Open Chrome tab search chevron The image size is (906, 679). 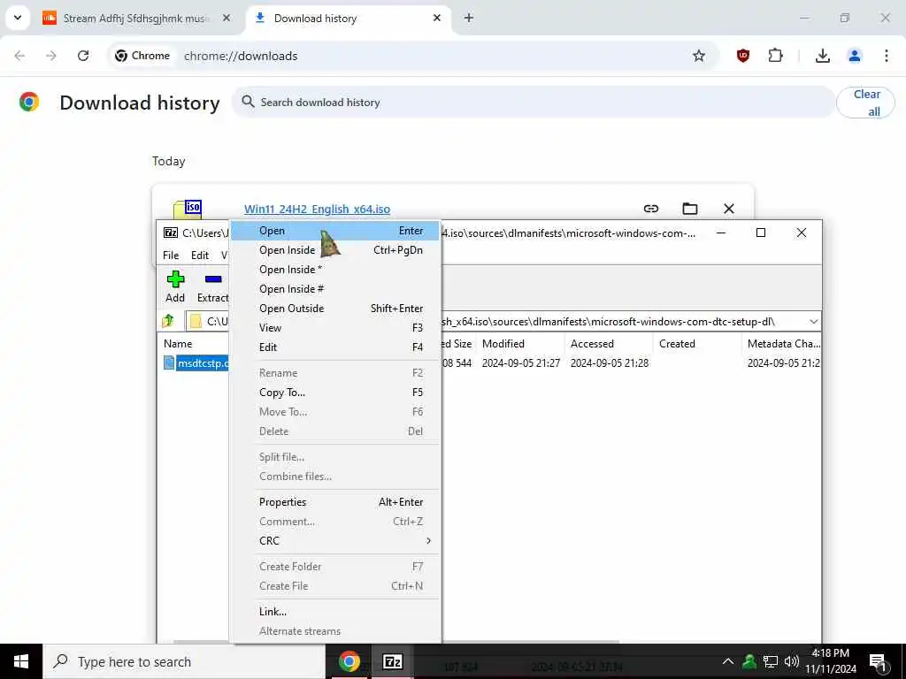18,18
